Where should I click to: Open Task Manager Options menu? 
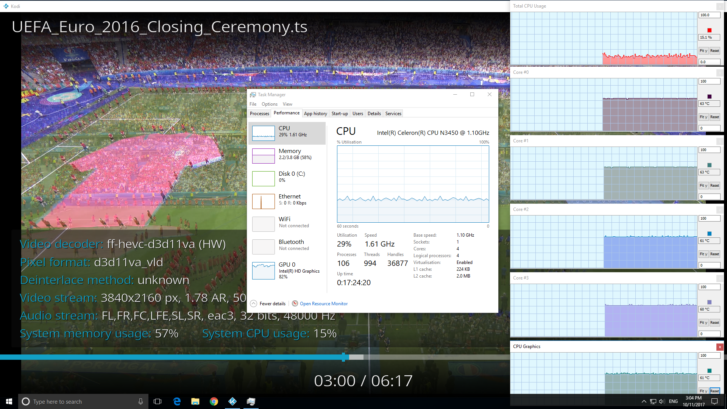pyautogui.click(x=270, y=104)
